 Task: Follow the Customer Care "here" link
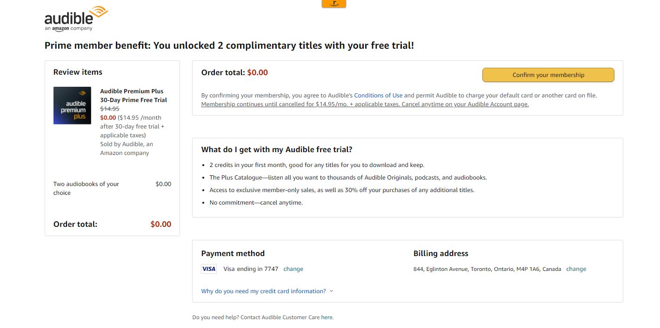coord(327,317)
